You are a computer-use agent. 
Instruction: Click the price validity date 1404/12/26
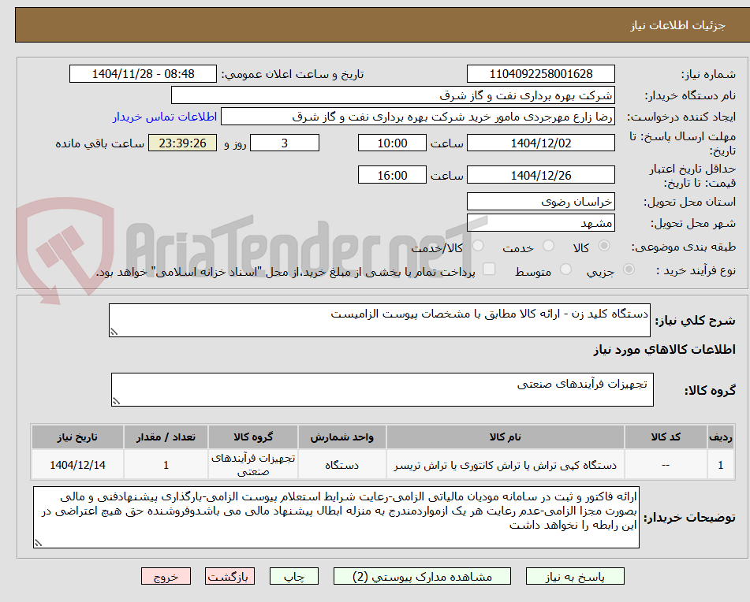coord(541,175)
